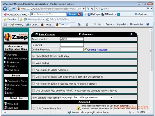Click the Favoritos star button

(10, 19)
